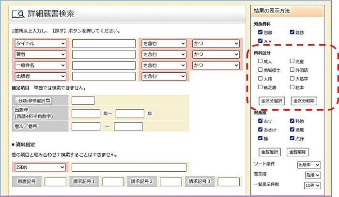The height and width of the screenshot is (197, 339).
Task: Uncheck the 市立 library checkbox
Action: click(x=261, y=121)
